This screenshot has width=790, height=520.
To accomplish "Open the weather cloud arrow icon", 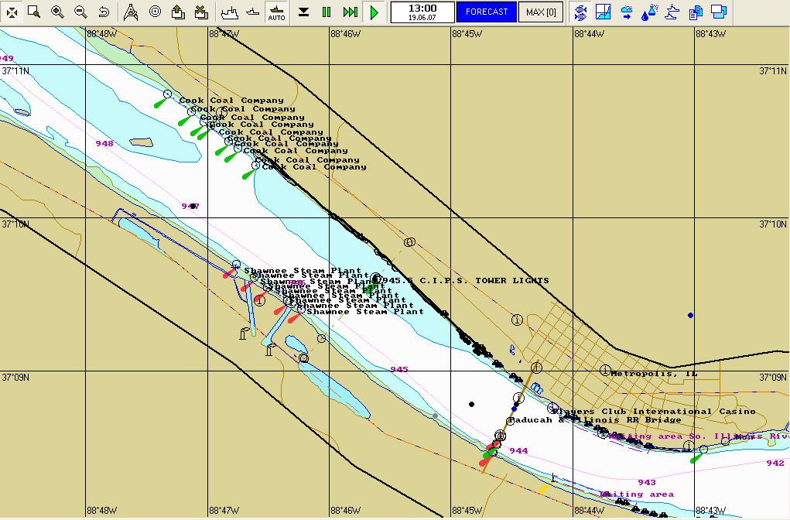I will 626,12.
